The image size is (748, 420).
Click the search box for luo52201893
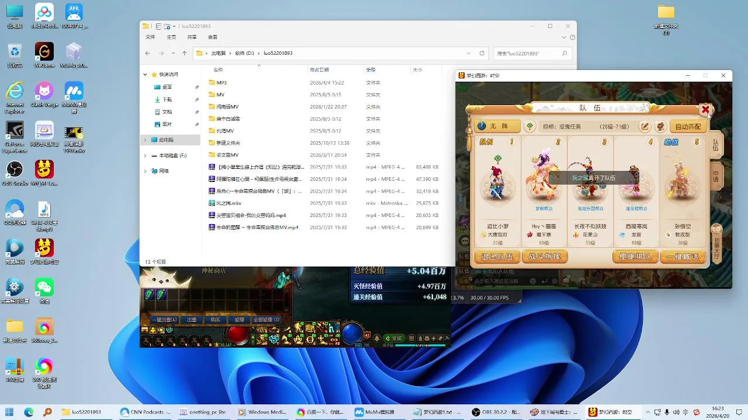pos(532,53)
